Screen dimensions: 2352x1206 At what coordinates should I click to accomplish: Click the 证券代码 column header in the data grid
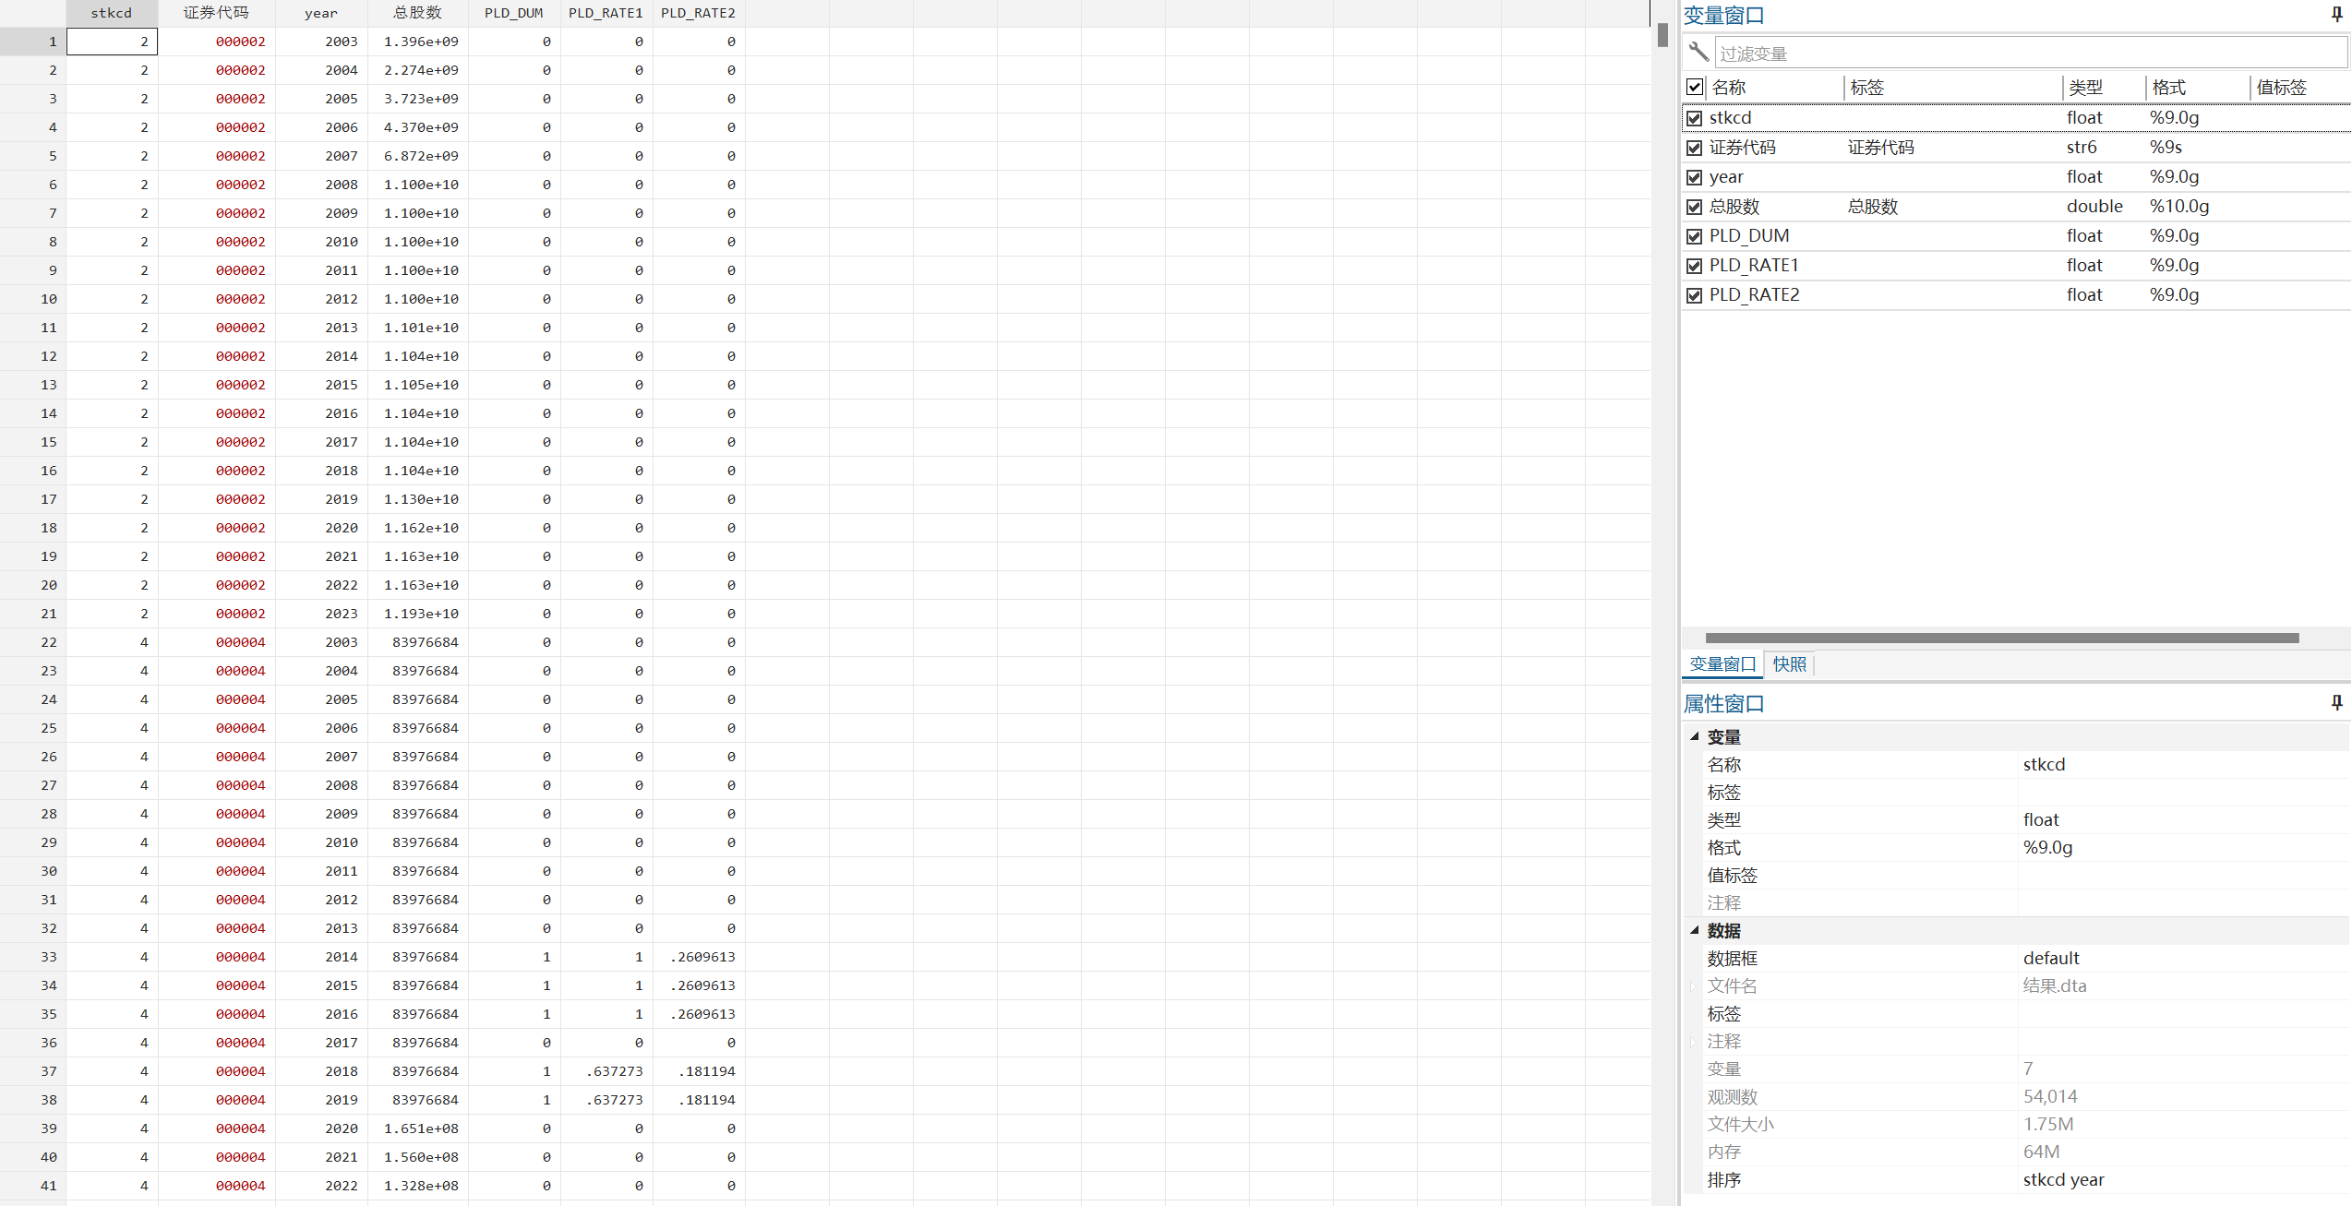pyautogui.click(x=216, y=13)
